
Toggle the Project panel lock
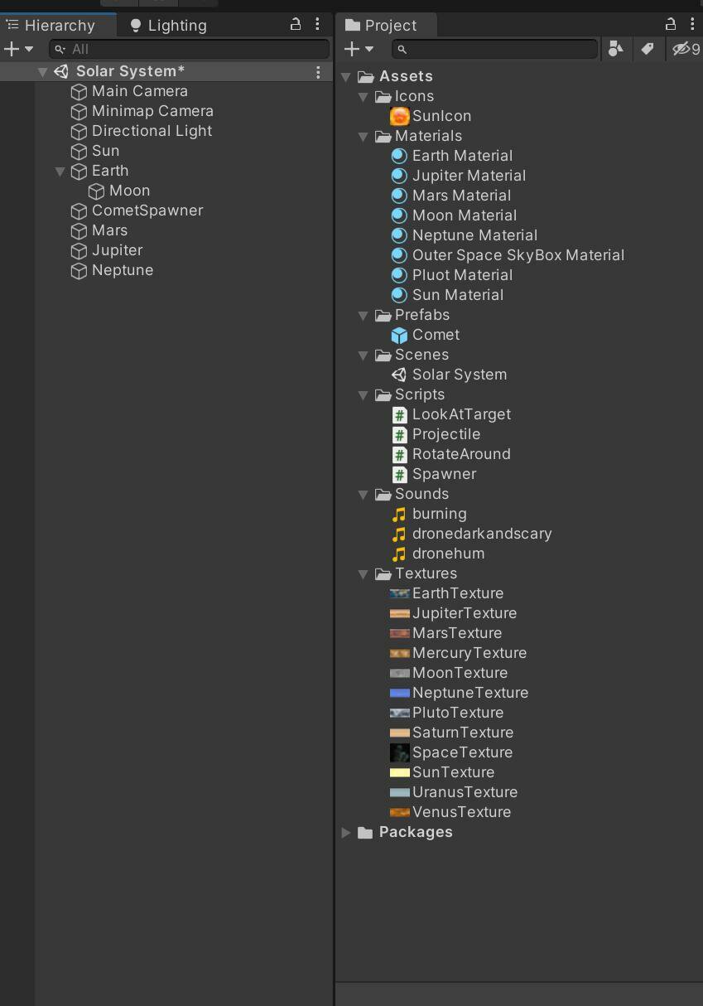(x=671, y=25)
